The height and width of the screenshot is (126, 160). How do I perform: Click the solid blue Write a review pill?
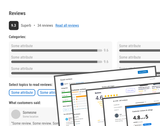click(x=147, y=124)
